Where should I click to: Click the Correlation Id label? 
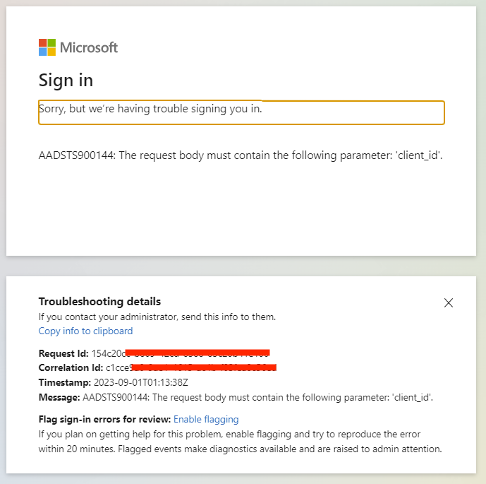point(71,367)
